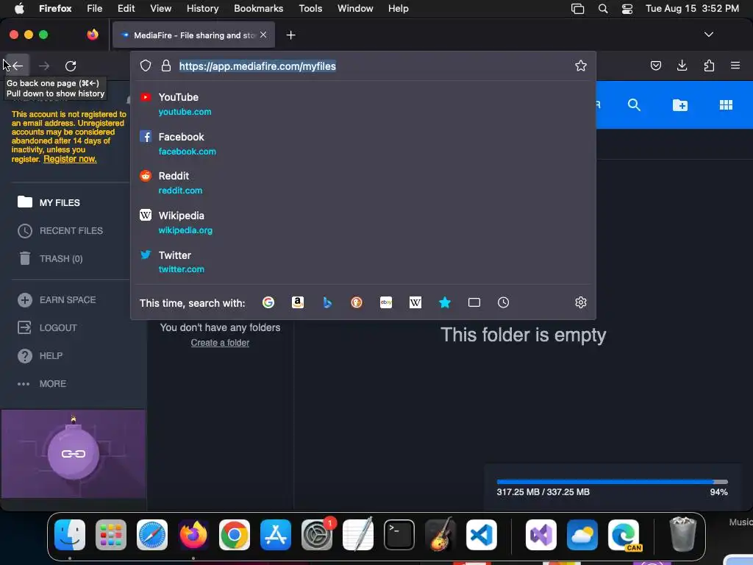The height and width of the screenshot is (565, 753).
Task: Choose Twitter suggestion in dropdown
Action: (x=363, y=262)
